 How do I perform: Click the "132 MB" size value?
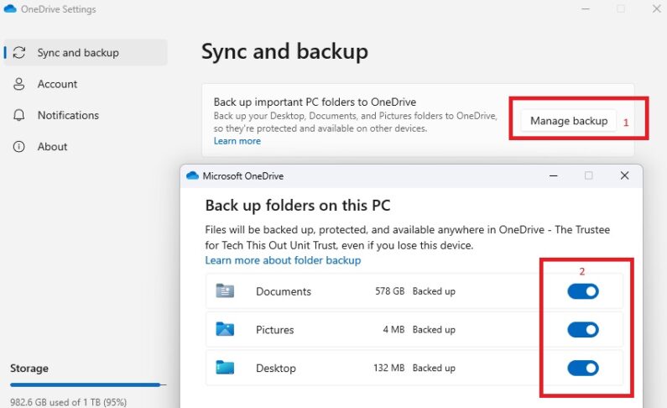click(x=388, y=368)
